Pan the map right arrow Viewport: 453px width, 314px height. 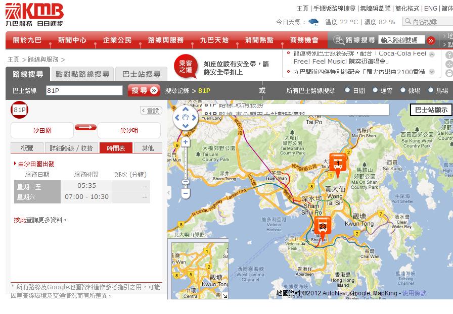pyautogui.click(x=194, y=118)
